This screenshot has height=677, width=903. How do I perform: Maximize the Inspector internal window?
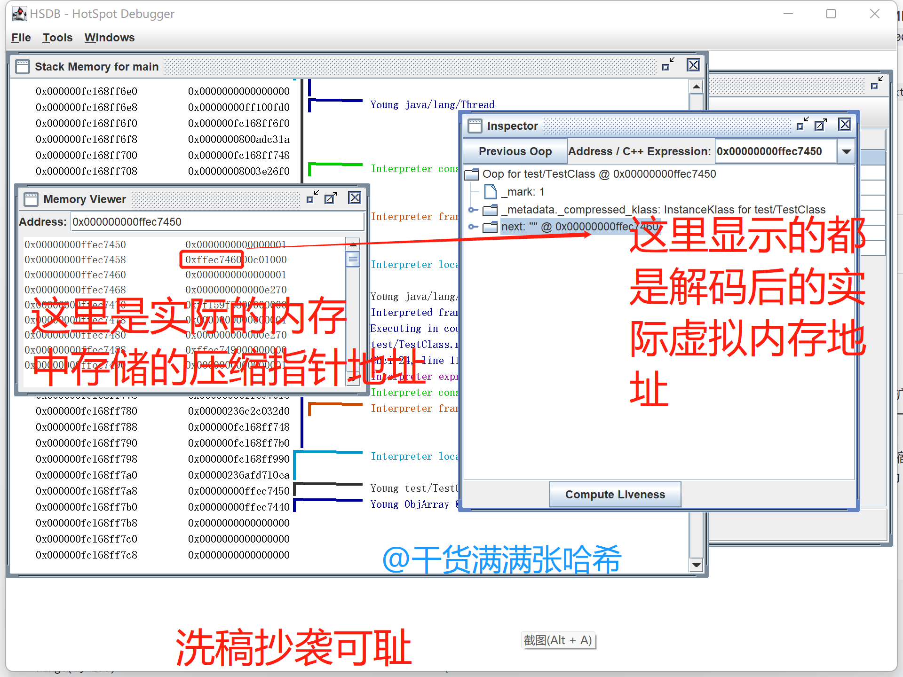pyautogui.click(x=821, y=125)
